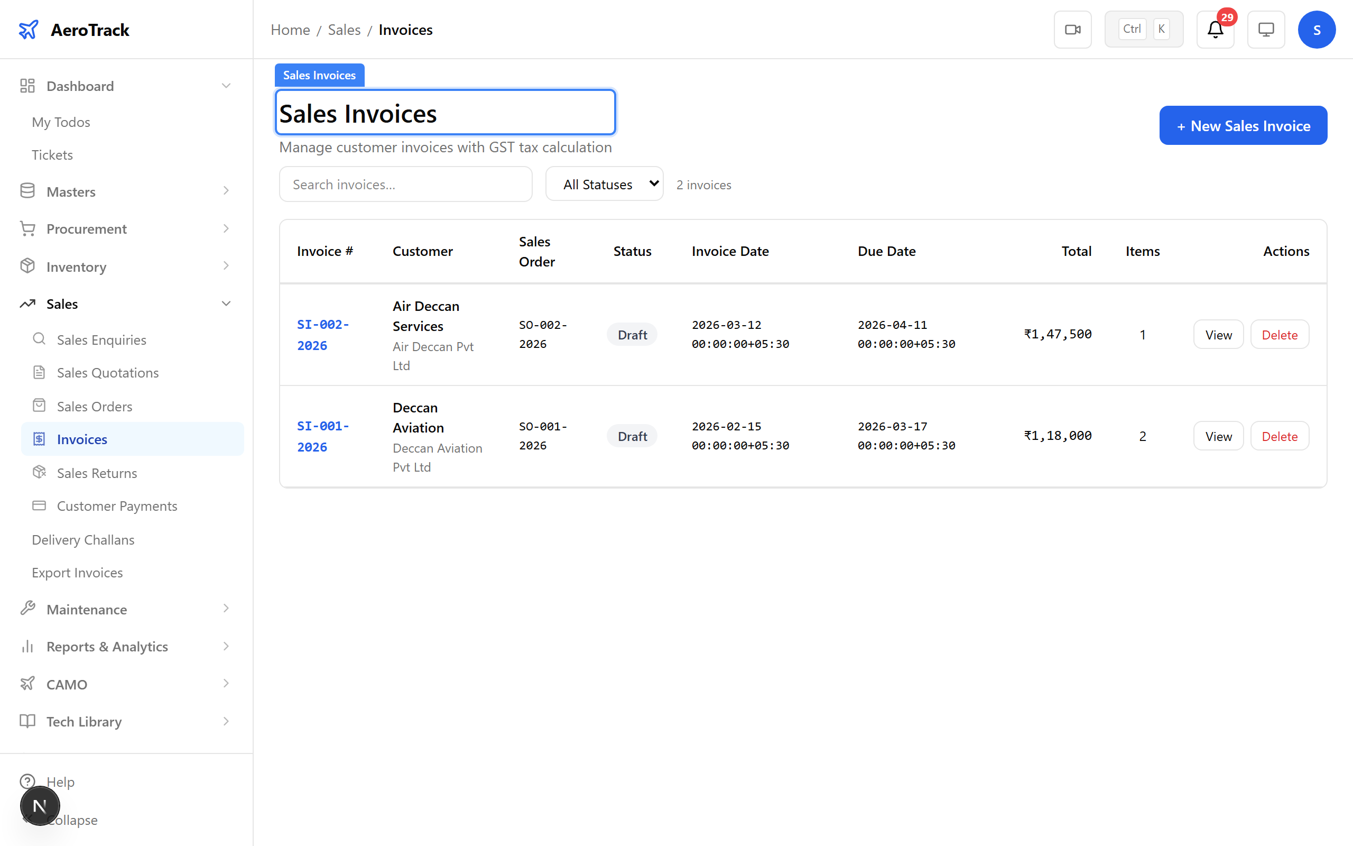The width and height of the screenshot is (1353, 846).
Task: Open Sales Quotations from the sidebar
Action: [107, 372]
